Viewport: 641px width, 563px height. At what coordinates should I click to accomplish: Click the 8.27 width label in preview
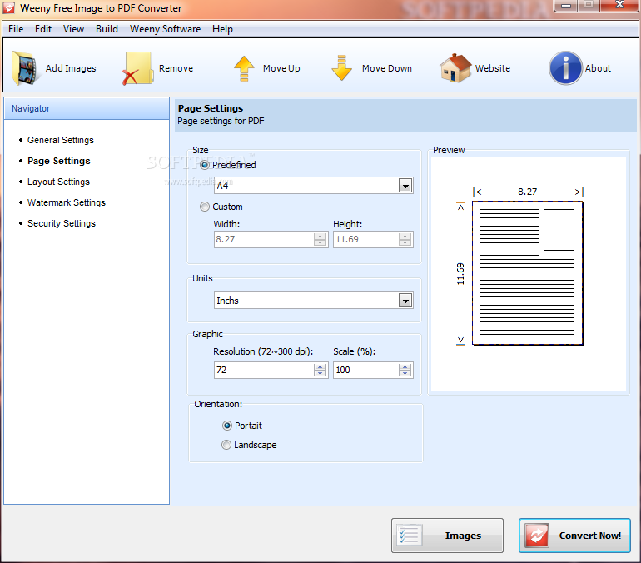527,192
